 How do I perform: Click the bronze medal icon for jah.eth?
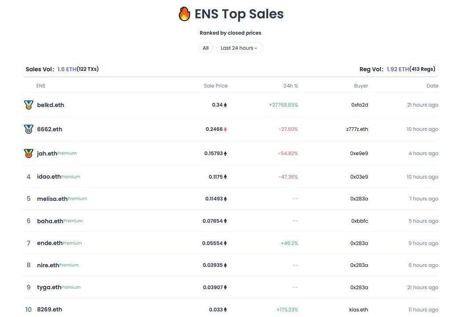[x=29, y=153]
